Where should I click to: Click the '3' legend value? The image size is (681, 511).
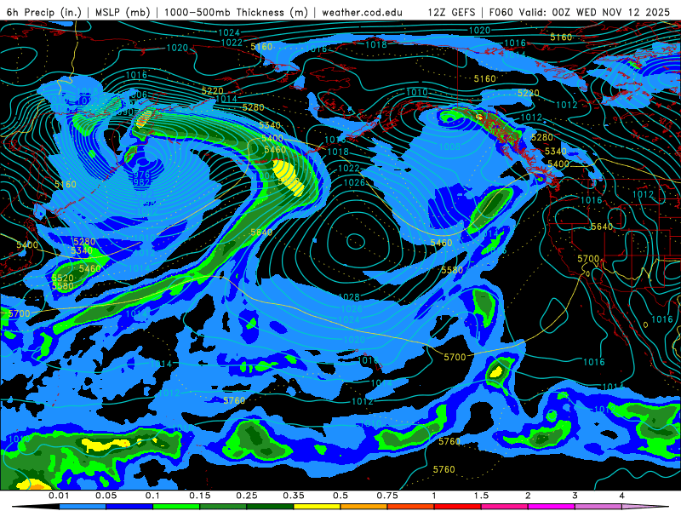tap(575, 496)
